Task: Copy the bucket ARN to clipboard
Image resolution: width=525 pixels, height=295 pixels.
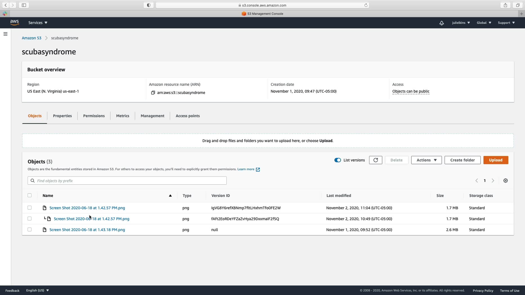Action: coord(153,93)
